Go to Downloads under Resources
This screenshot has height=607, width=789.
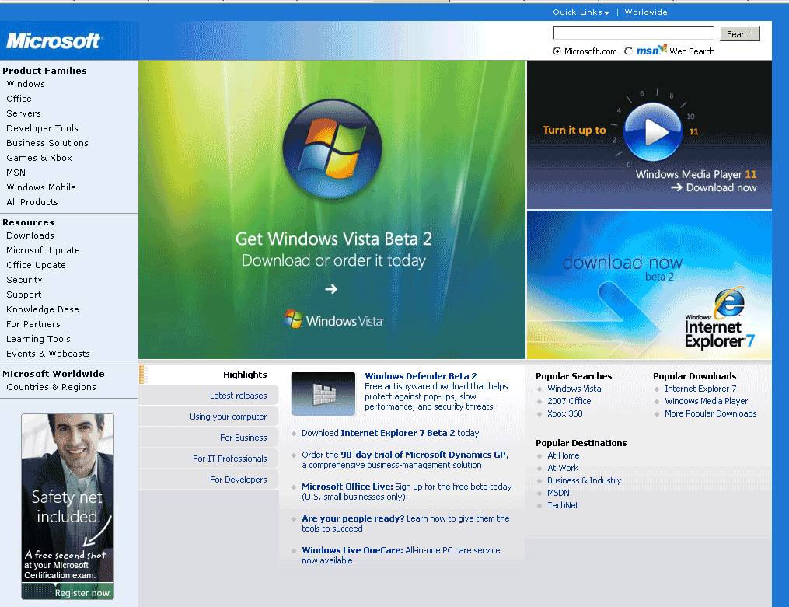(30, 235)
